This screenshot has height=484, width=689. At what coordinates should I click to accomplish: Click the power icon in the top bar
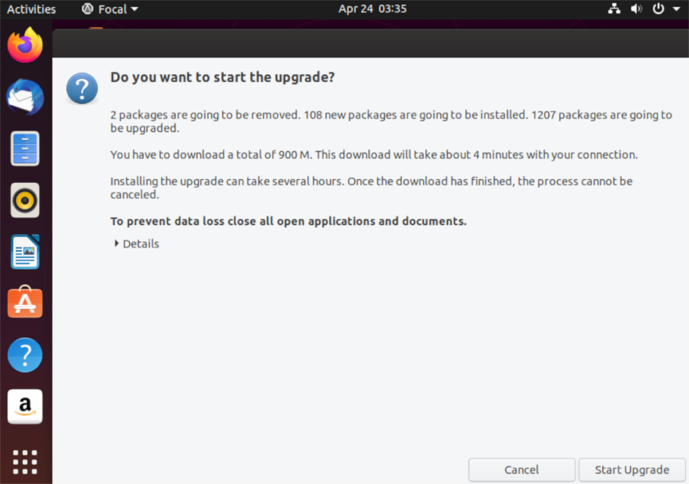pyautogui.click(x=657, y=9)
